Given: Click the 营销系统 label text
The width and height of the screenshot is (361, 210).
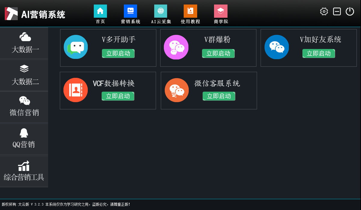Looking at the screenshot, I should [131, 22].
